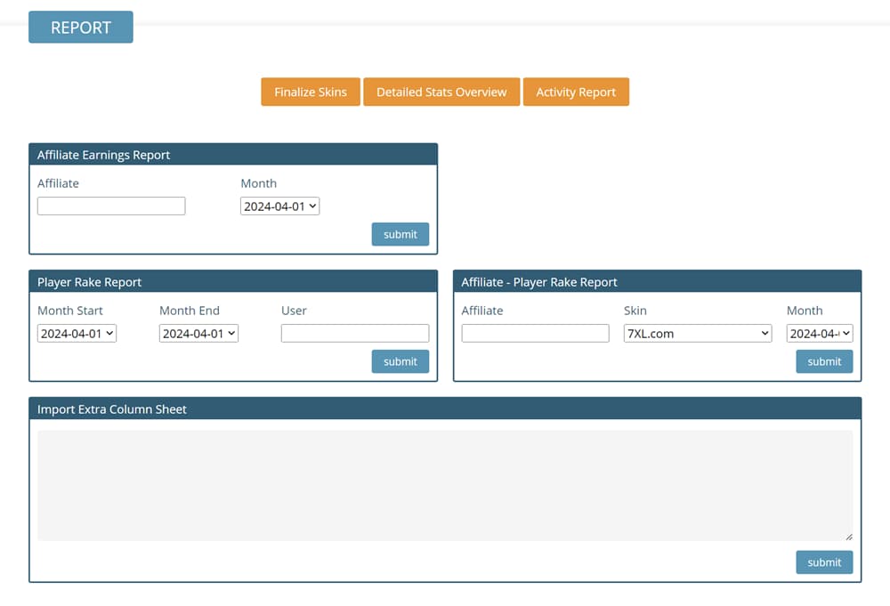890x606 pixels.
Task: Focus Affiliate field in Affiliate Earnings Report
Action: [x=111, y=206]
